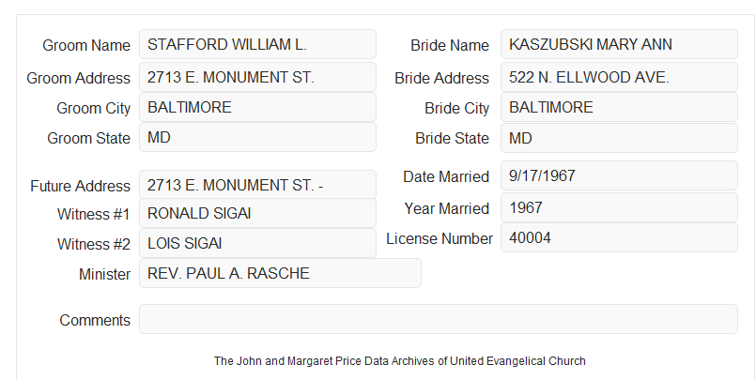Click the Witness #2 field LOIS SIGAI
Screen dimensions: 756x380
(257, 243)
